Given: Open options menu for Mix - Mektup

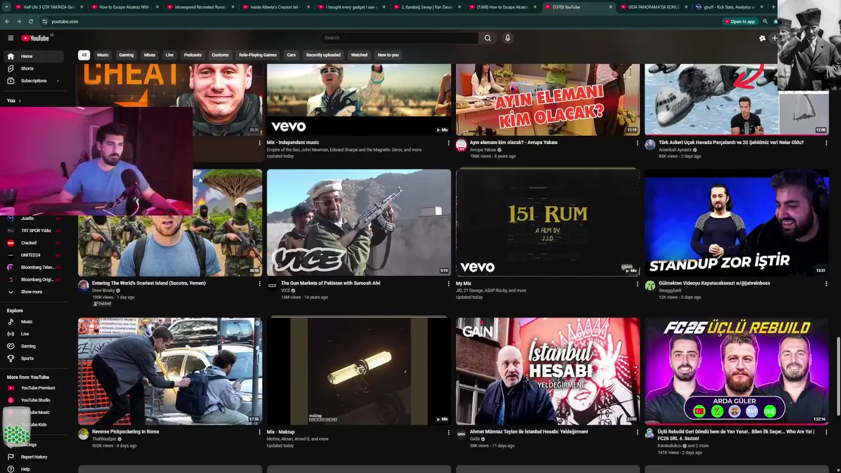Looking at the screenshot, I should pos(448,432).
